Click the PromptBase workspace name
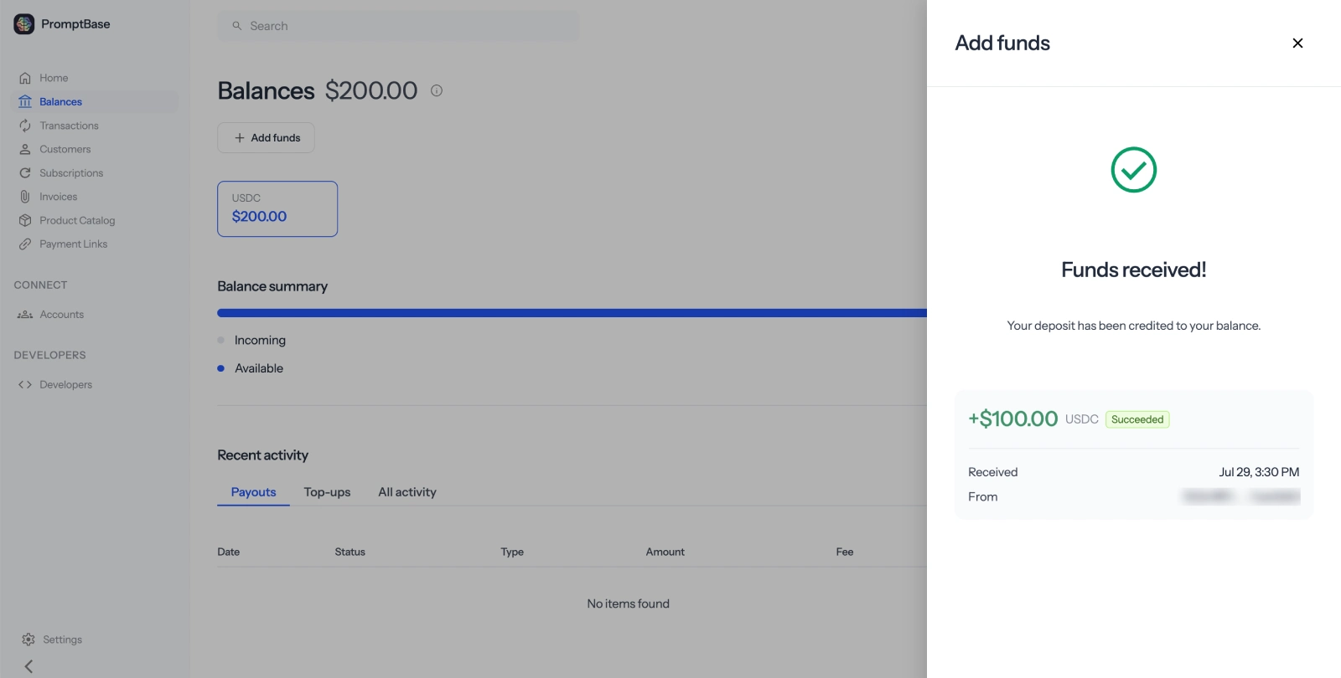1341x678 pixels. point(75,24)
